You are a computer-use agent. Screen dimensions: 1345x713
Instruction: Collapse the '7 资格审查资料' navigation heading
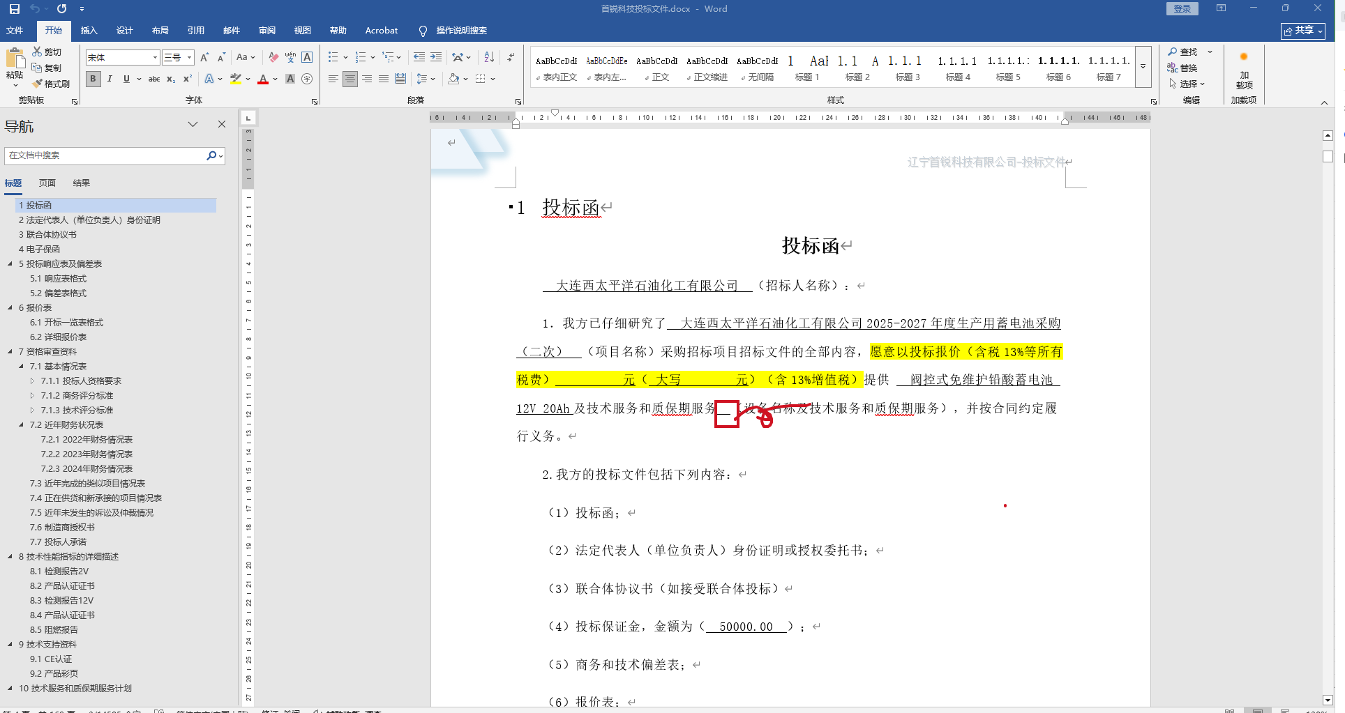click(x=10, y=352)
